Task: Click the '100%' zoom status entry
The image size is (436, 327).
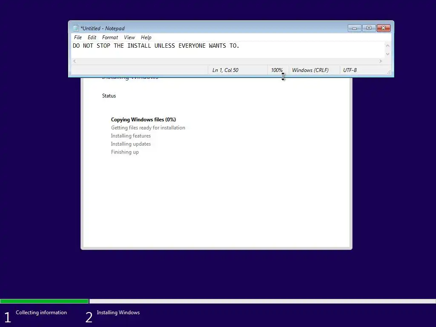Action: tap(277, 70)
